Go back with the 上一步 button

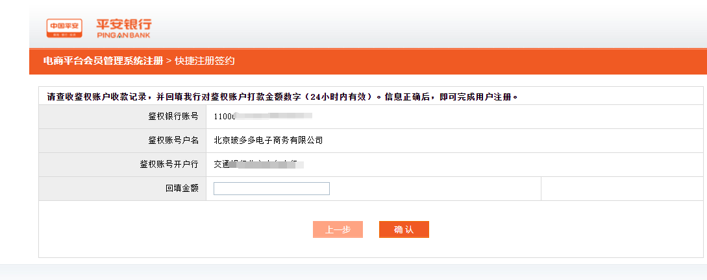point(338,229)
